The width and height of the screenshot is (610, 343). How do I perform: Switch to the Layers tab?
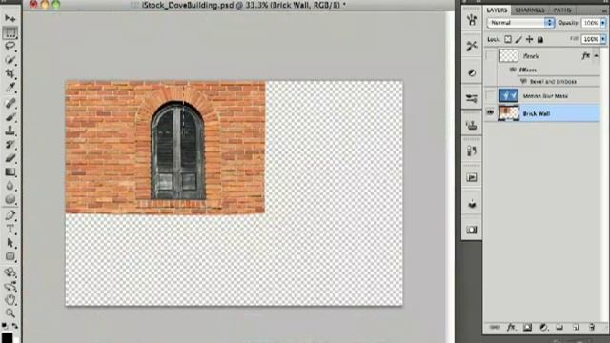497,10
